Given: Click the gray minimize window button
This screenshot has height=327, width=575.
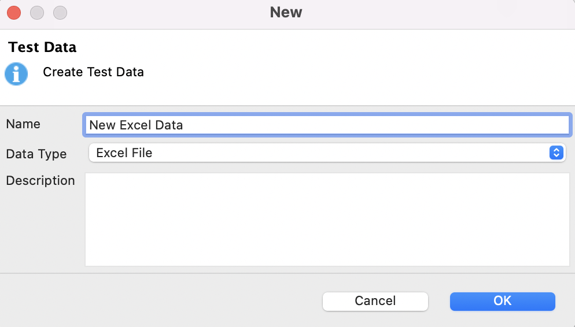Looking at the screenshot, I should [37, 12].
